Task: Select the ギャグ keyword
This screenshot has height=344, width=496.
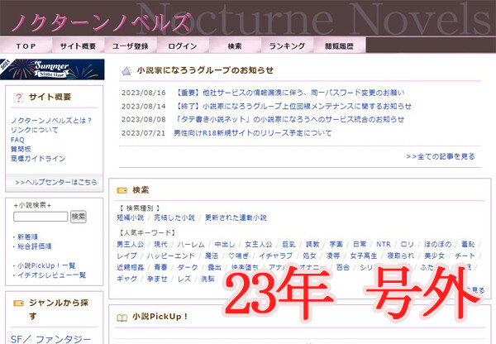Action: pos(126,279)
